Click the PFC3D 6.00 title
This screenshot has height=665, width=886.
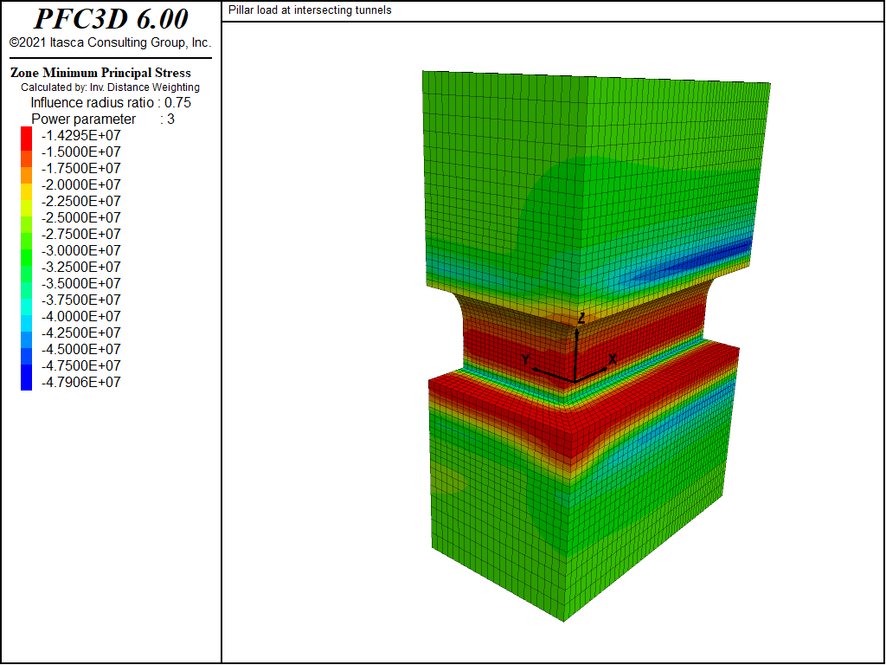pyautogui.click(x=111, y=19)
